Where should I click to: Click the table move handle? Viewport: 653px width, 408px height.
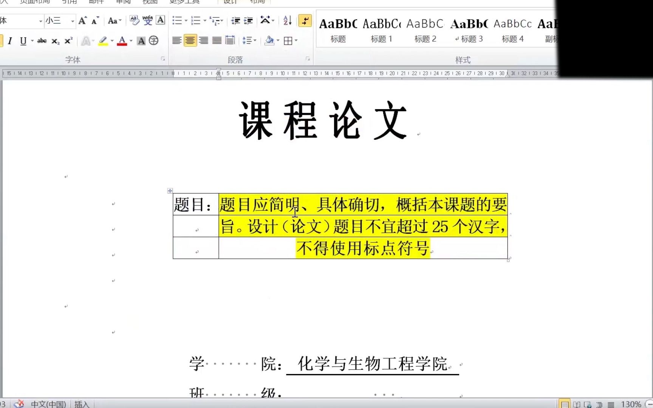[170, 191]
